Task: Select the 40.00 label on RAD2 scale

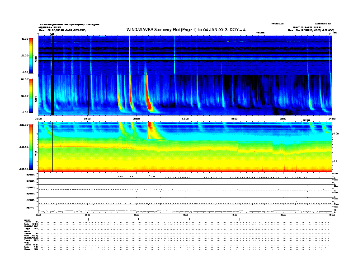Action: point(24,39)
